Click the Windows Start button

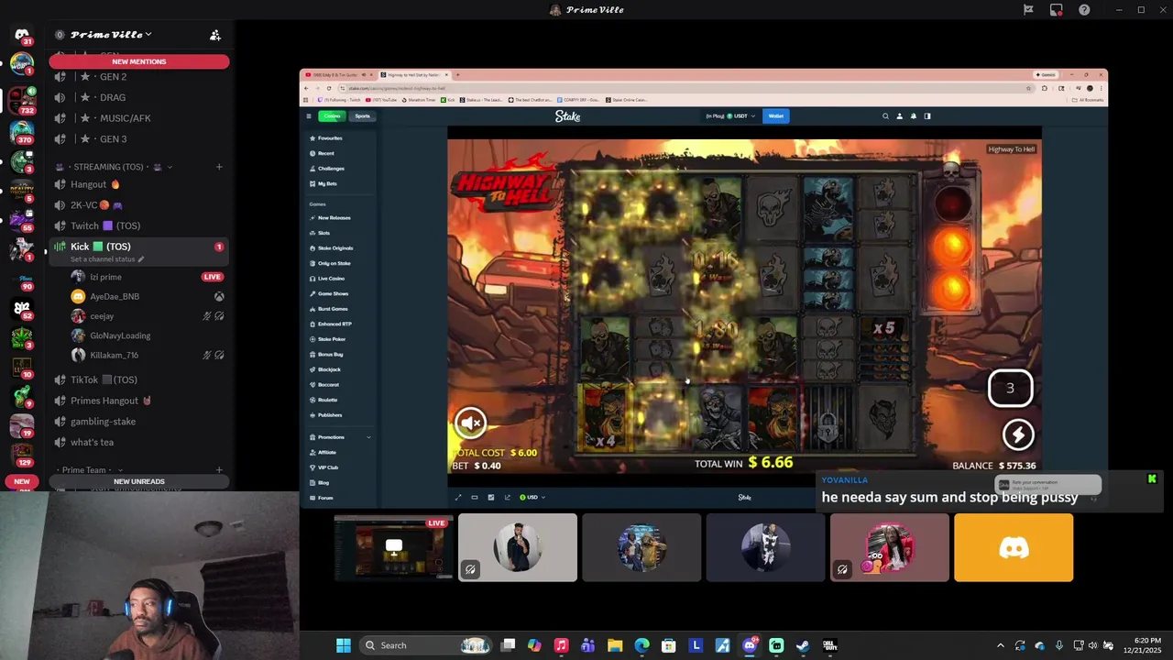(x=344, y=645)
